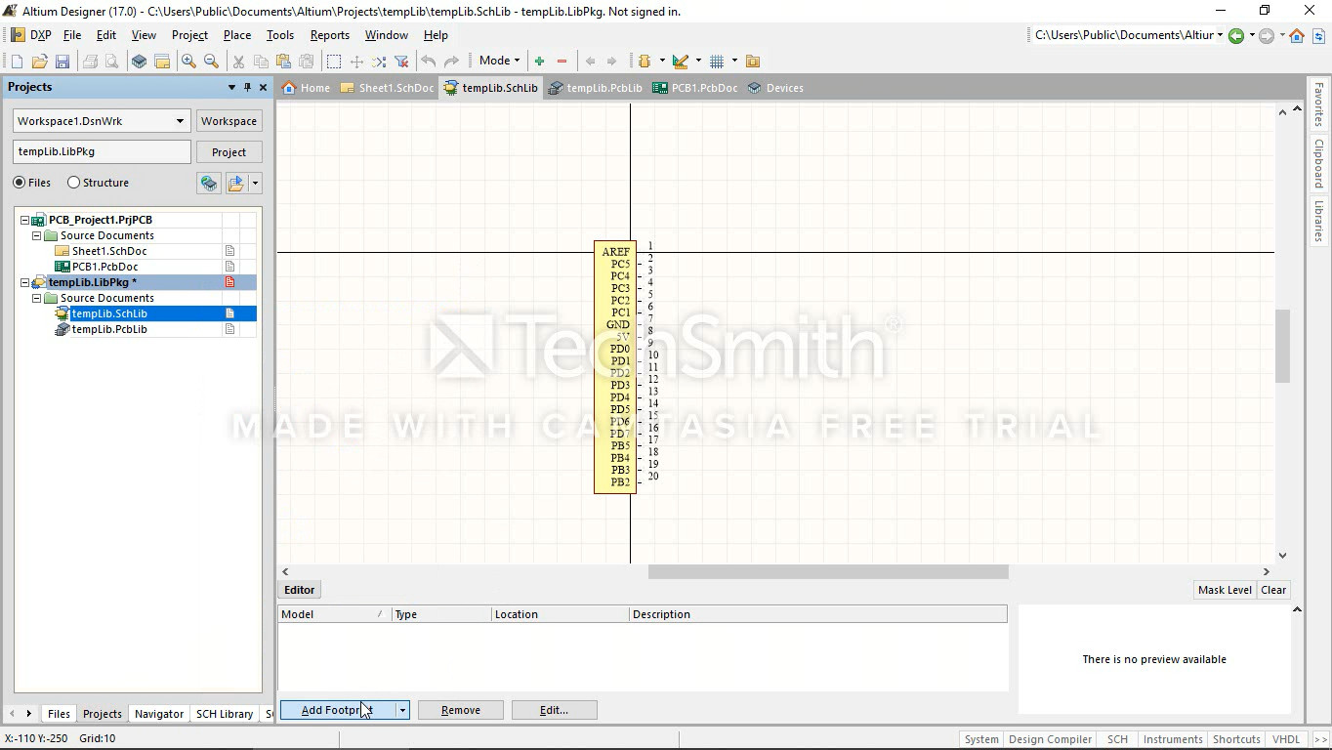Select PCB1.PcbDoc in the project tree
1332x750 pixels.
click(104, 267)
